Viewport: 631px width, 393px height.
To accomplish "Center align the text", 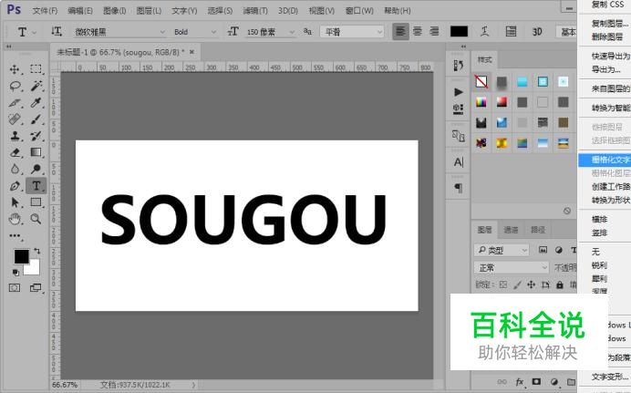I will (418, 31).
